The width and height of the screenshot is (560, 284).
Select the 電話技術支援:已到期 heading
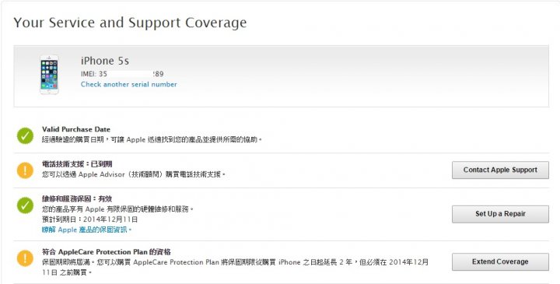[77, 164]
